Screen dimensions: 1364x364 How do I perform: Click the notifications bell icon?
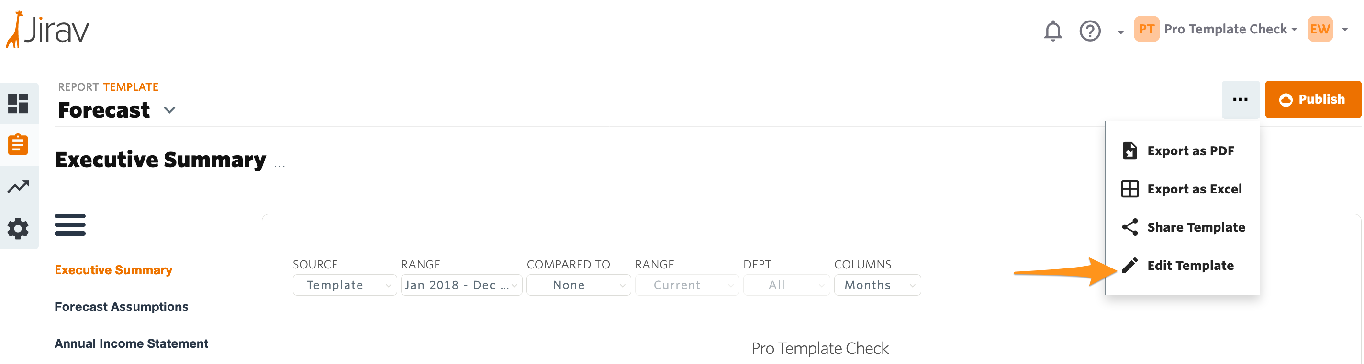(1052, 31)
